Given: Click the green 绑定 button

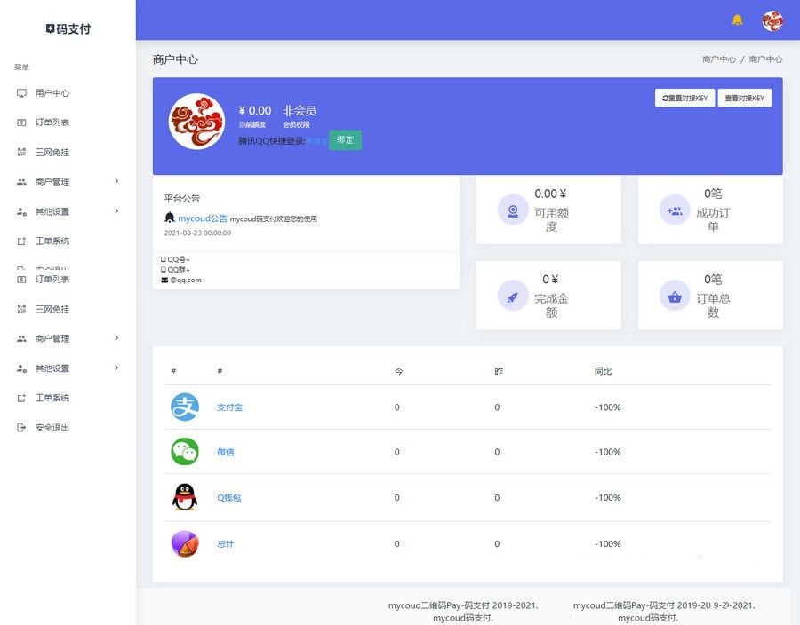Looking at the screenshot, I should (346, 140).
